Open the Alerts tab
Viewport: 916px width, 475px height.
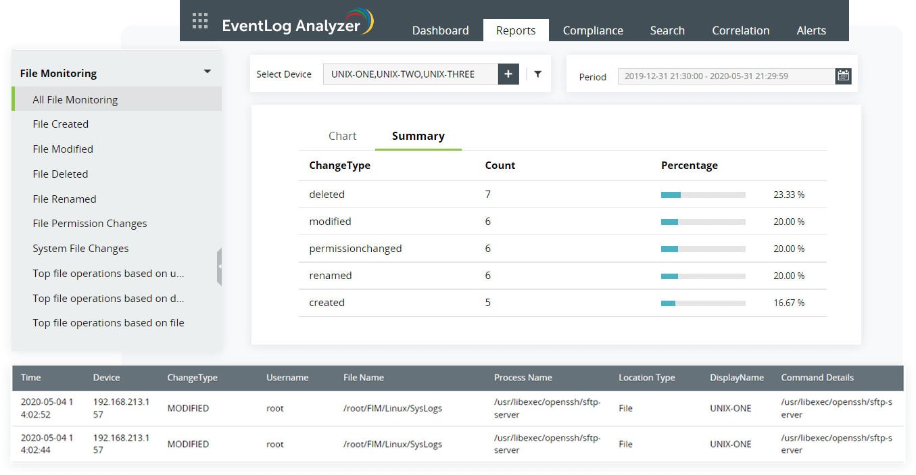(x=811, y=30)
